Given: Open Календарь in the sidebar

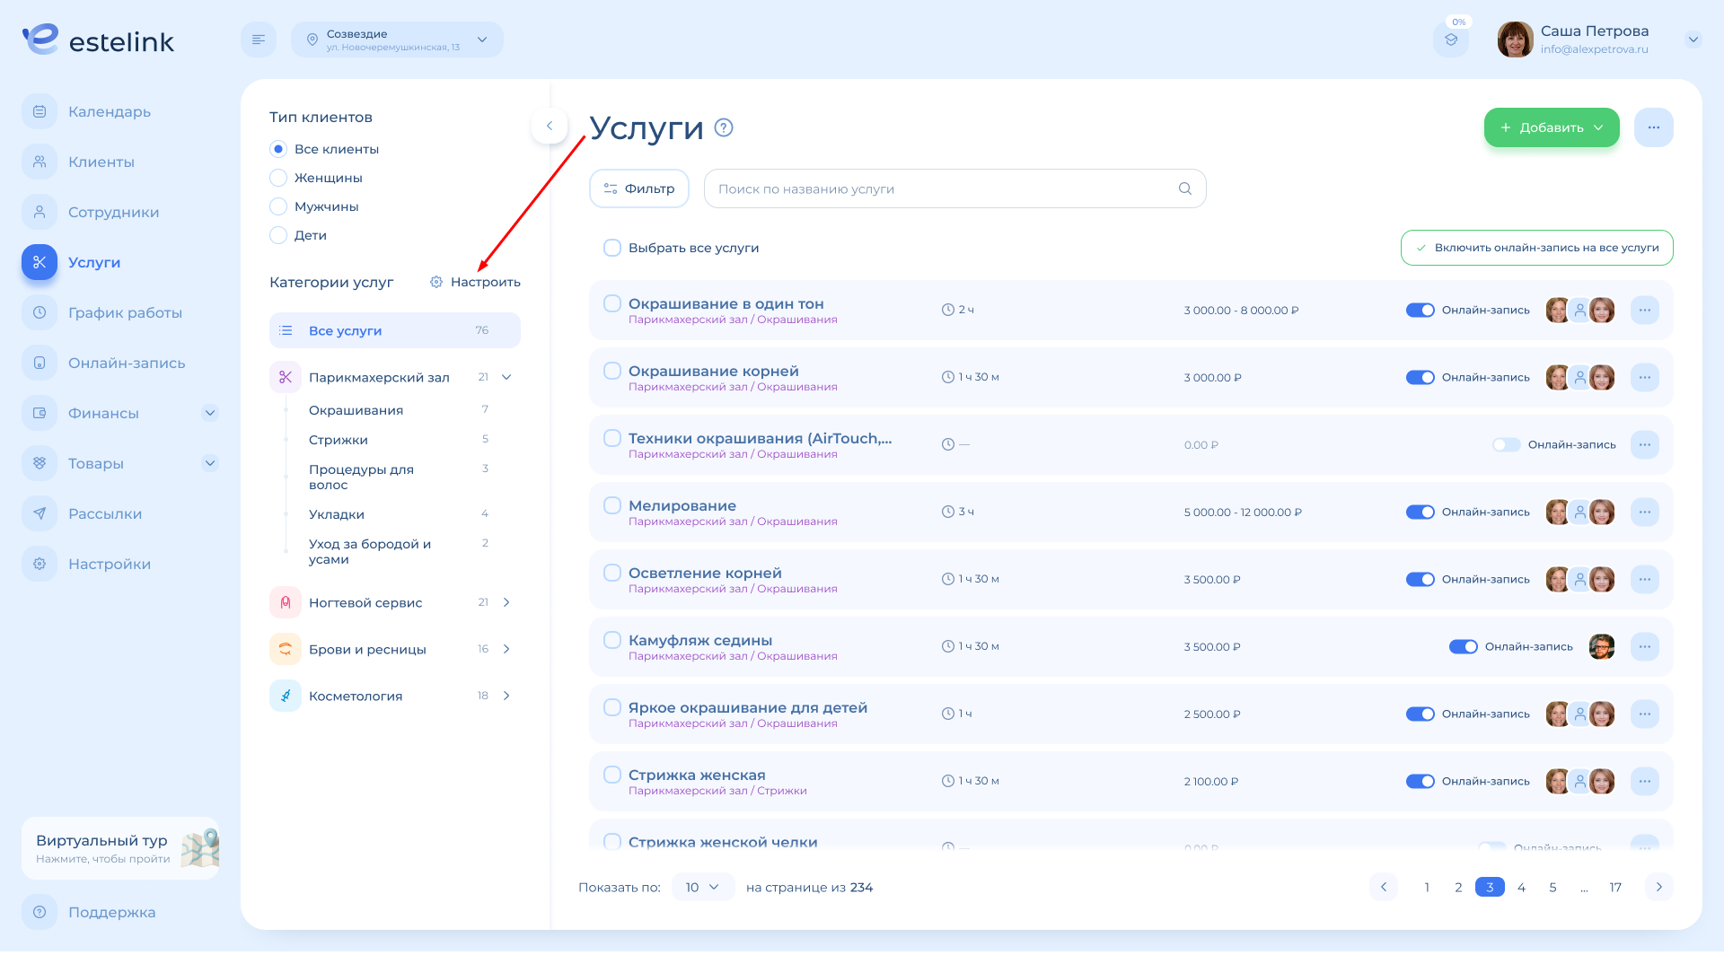Looking at the screenshot, I should (110, 111).
